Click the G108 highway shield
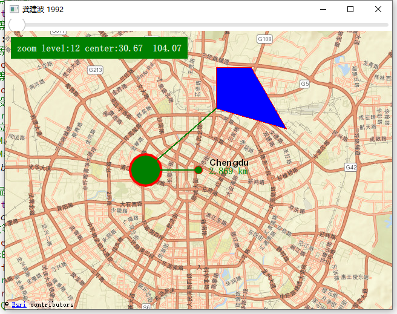The width and height of the screenshot is (397, 314). coord(264,39)
